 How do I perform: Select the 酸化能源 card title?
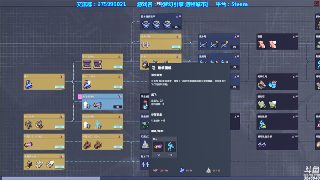pos(262,116)
